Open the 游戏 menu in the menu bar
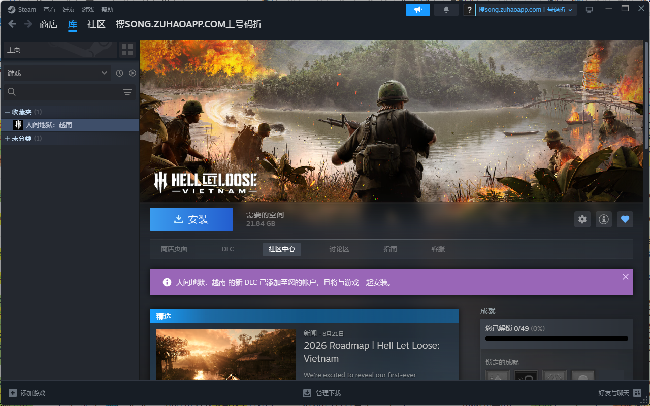This screenshot has width=650, height=406. click(88, 10)
